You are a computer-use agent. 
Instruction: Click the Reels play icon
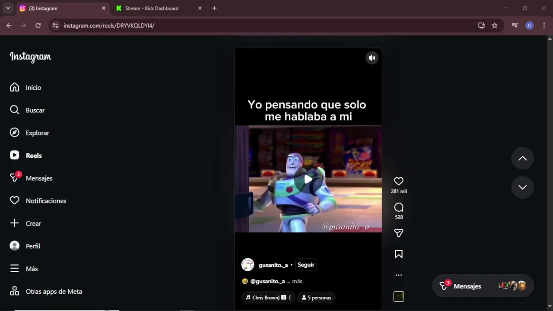click(x=15, y=155)
